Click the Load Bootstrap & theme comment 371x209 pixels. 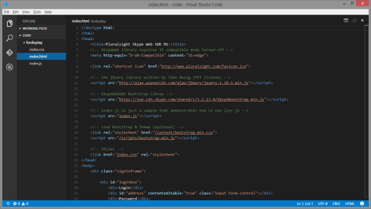tap(137, 127)
